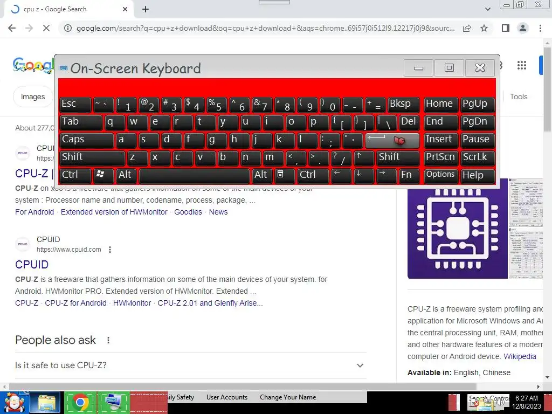This screenshot has height=414, width=552.
Task: Tap the Del key on keyboard
Action: pyautogui.click(x=410, y=122)
